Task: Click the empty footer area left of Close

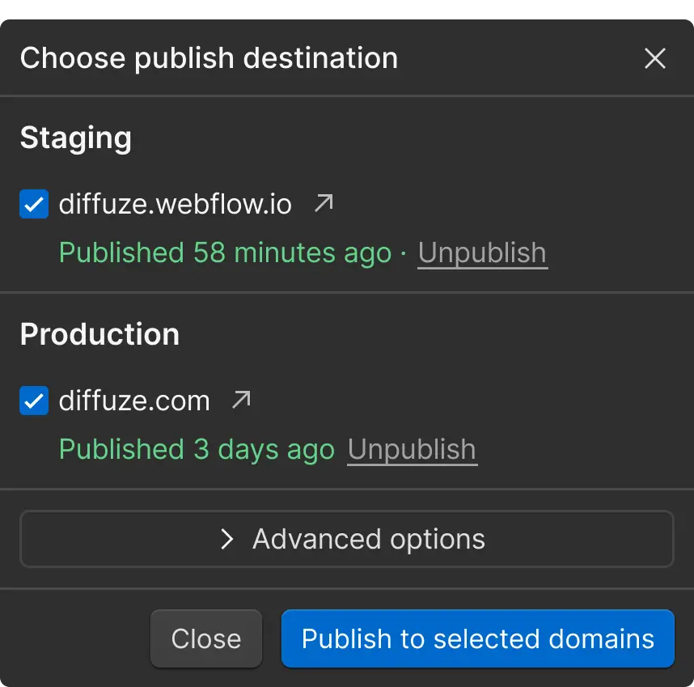Action: click(75, 638)
